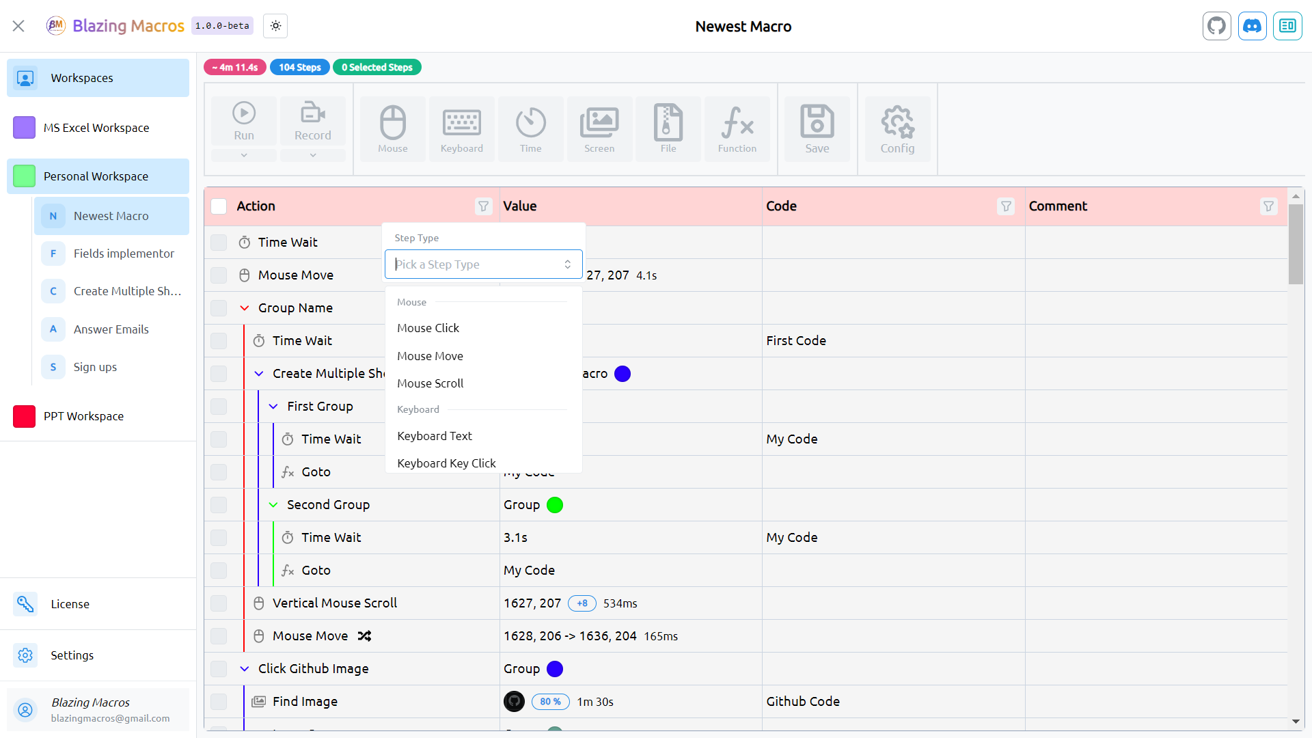This screenshot has height=738, width=1312.
Task: Add a Keyboard step
Action: coord(462,129)
